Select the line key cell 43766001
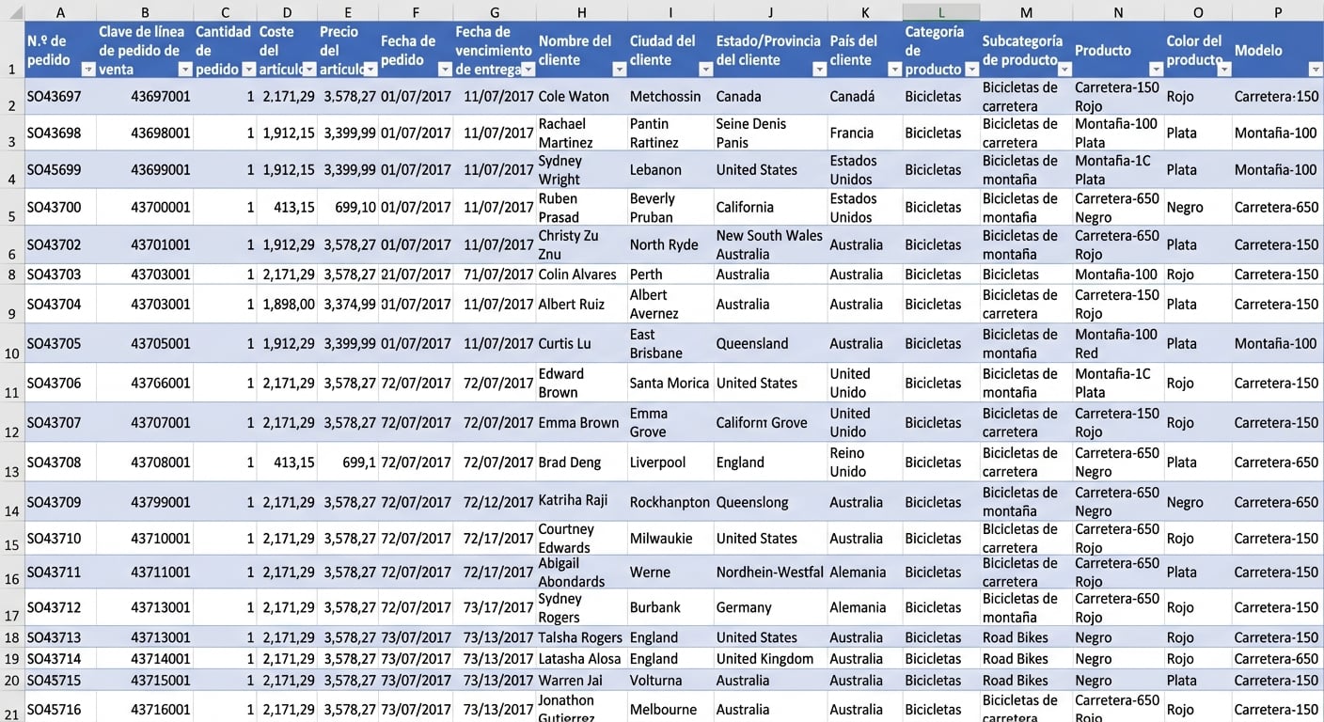The height and width of the screenshot is (722, 1324). point(145,383)
